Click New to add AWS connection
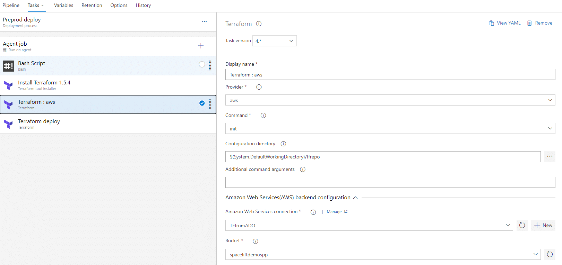Screen dimensions: 562x265 click(543, 225)
